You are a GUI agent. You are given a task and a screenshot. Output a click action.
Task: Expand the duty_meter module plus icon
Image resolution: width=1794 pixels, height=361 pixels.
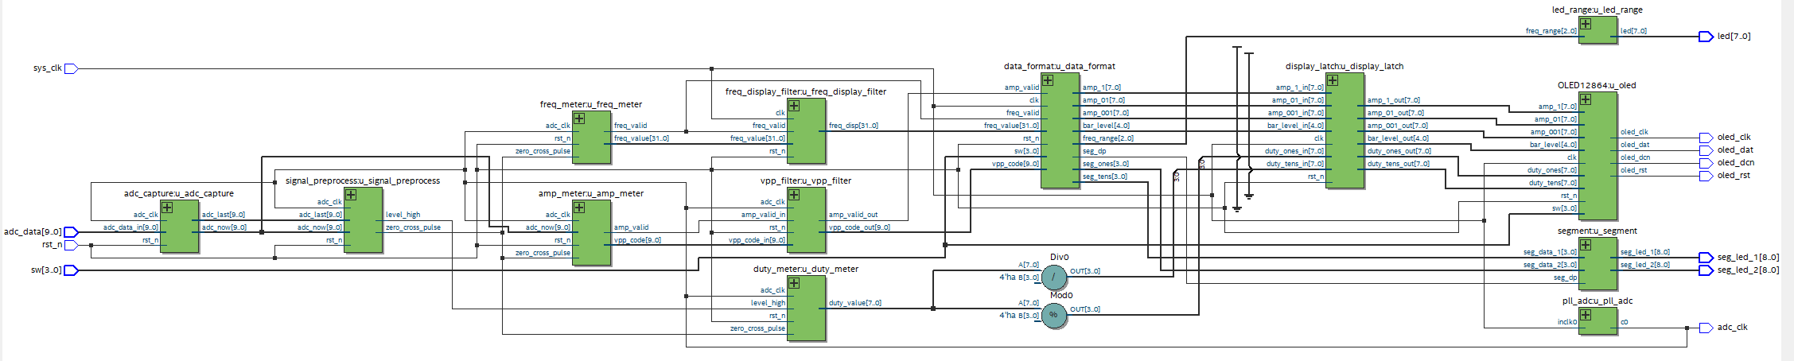794,283
